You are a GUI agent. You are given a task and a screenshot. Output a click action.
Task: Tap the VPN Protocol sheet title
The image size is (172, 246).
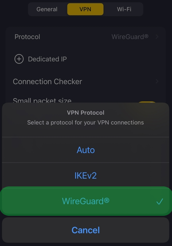(86, 112)
